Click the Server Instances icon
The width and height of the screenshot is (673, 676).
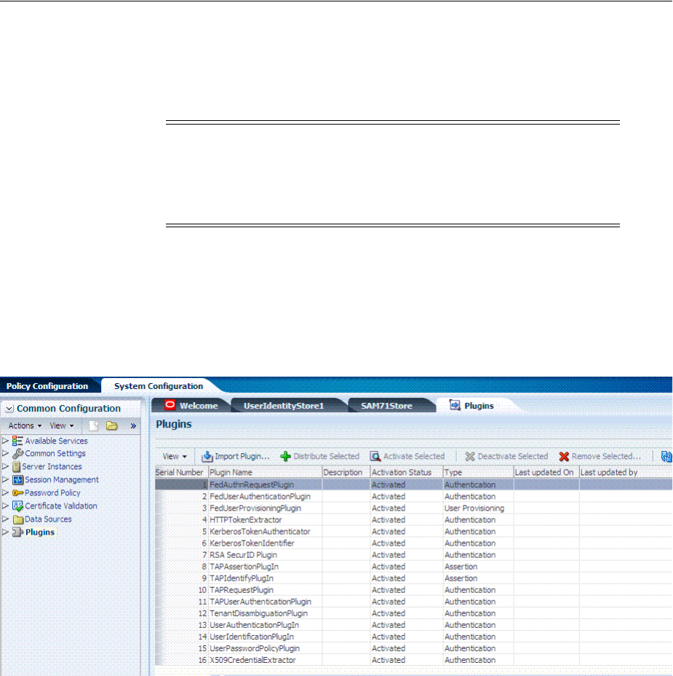(16, 467)
